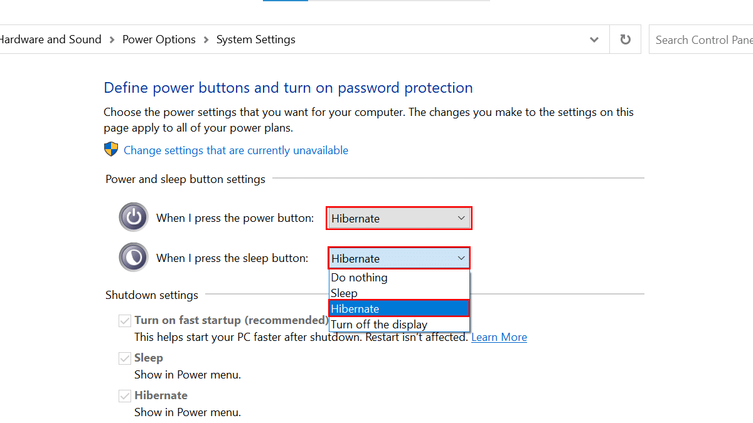This screenshot has width=753, height=423.
Task: Select "Turn off the display" option
Action: pyautogui.click(x=379, y=325)
